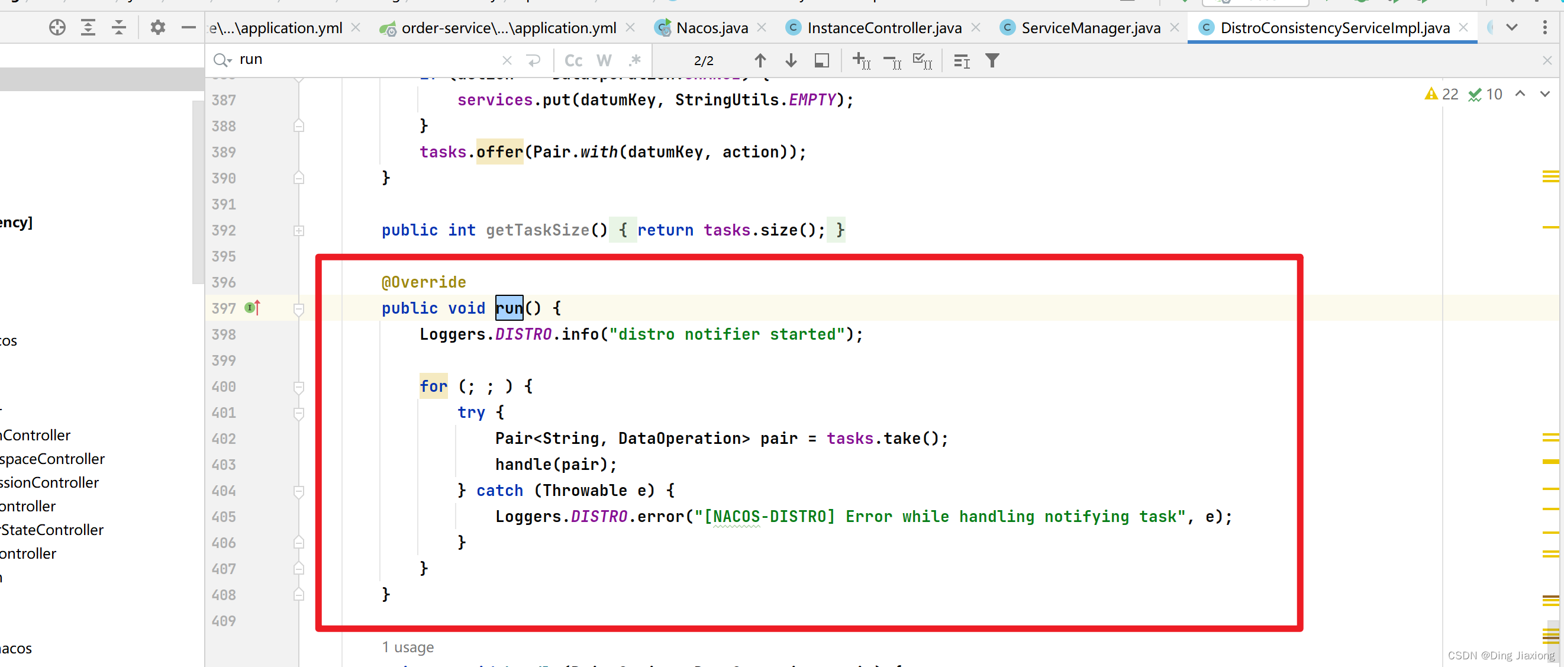Screen dimensions: 1564x667
Task: Open project view settings gear
Action: (158, 27)
